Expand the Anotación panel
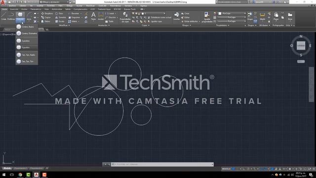Image resolution: width=316 pixels, height=178 pixels. tap(104, 25)
